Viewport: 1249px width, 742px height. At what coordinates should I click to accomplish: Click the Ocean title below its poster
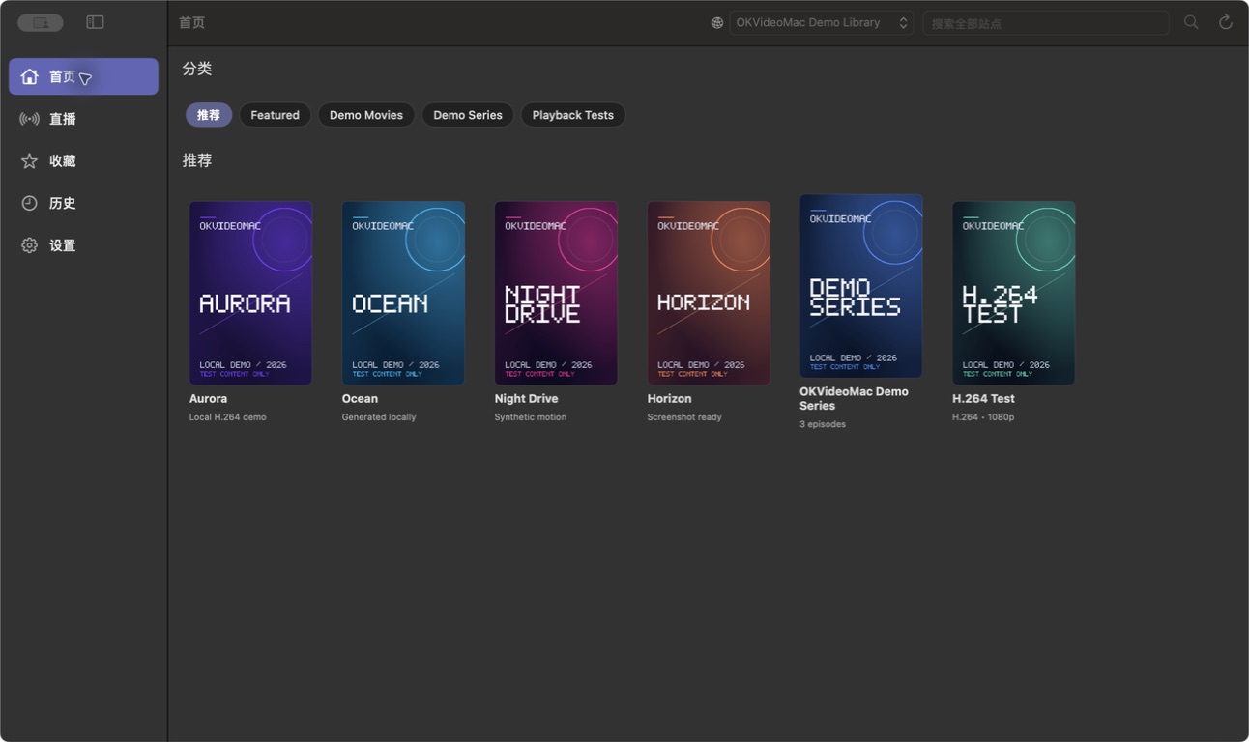pos(360,398)
